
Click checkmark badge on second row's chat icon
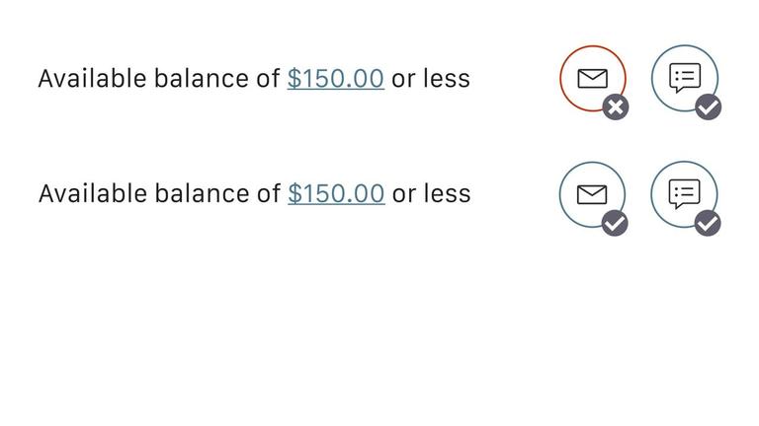tap(708, 224)
